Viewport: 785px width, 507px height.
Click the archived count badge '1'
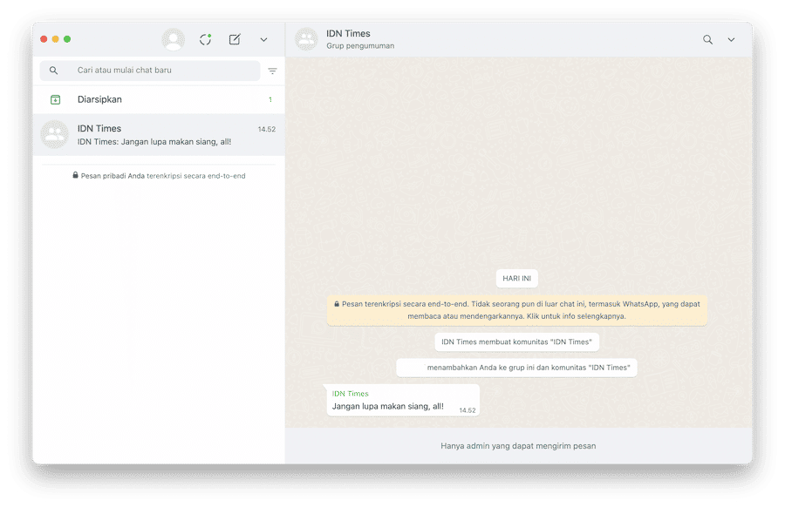(270, 99)
